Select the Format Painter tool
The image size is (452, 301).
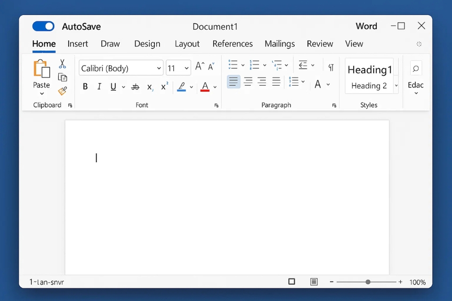63,91
